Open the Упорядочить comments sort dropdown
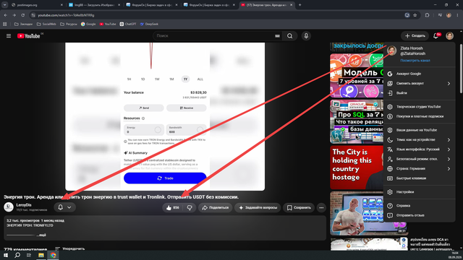 [x=69, y=248]
